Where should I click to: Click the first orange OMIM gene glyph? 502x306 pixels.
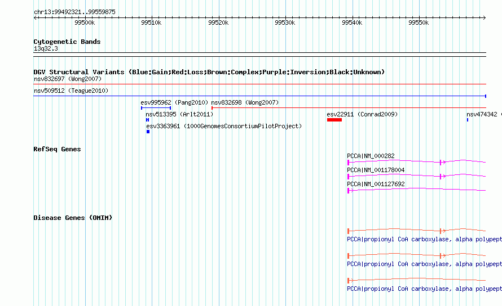pos(416,231)
